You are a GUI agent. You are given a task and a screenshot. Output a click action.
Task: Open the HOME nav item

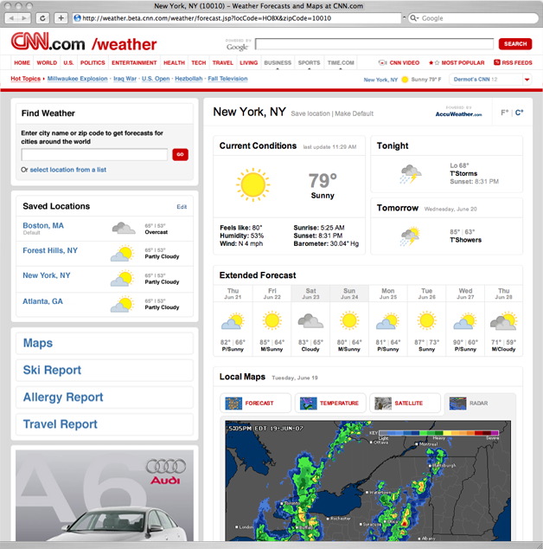pos(22,62)
